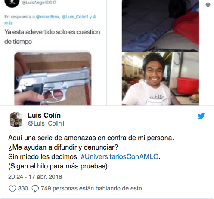Click the speech bubble reply icon

click(x=35, y=189)
